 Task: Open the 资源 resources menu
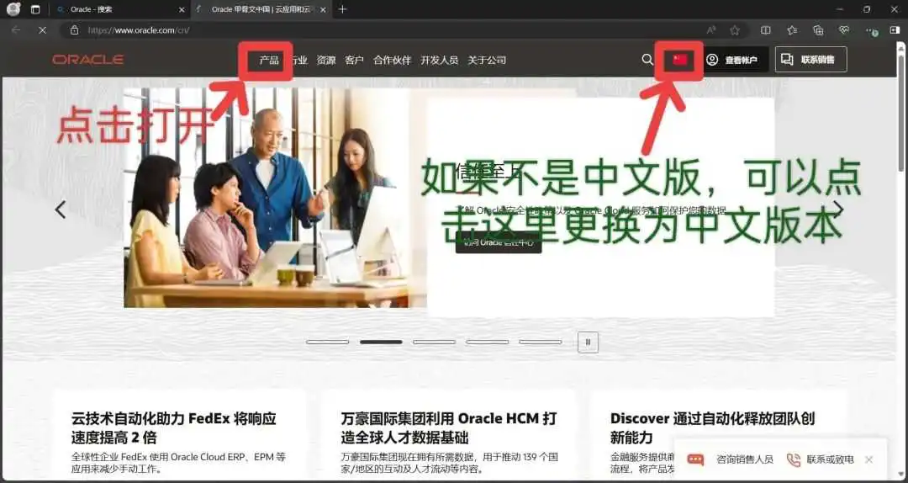(325, 61)
